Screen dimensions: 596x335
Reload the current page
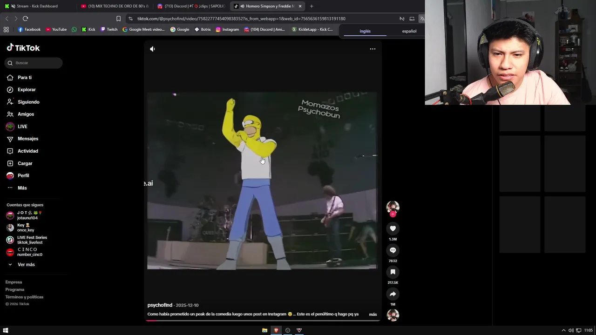(25, 19)
